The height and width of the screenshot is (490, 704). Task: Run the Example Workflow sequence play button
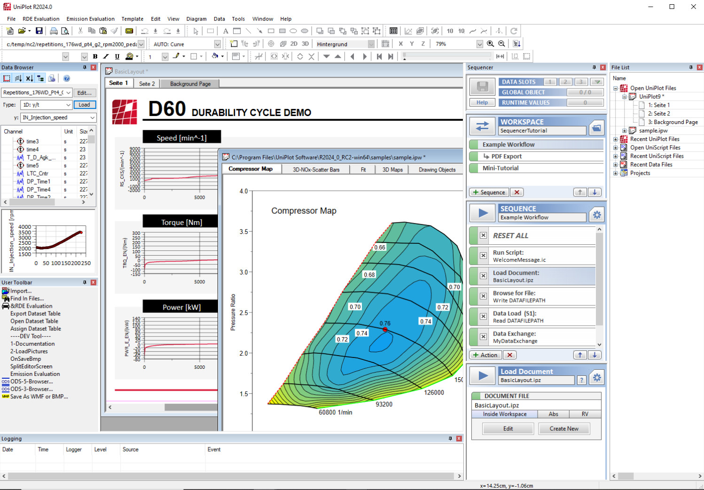[x=483, y=213]
